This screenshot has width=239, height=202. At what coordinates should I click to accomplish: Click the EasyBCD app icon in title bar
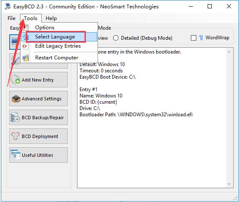[x=8, y=6]
